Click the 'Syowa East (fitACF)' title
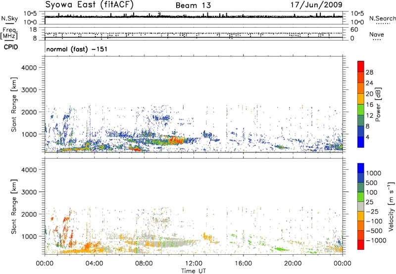396x274 pixels. 90,5
